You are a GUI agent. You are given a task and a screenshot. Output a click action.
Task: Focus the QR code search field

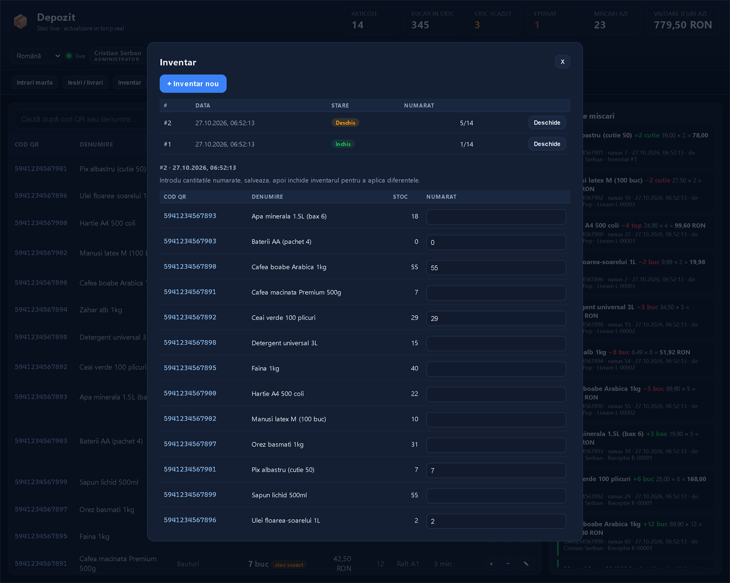point(81,119)
